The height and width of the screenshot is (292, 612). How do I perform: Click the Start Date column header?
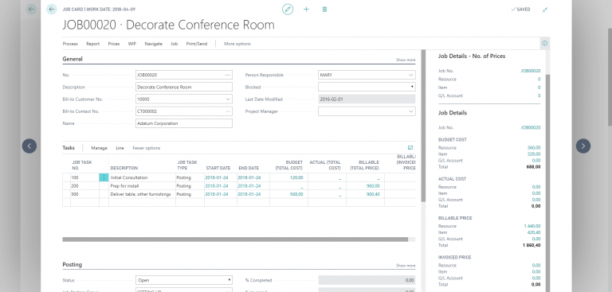[218, 168]
